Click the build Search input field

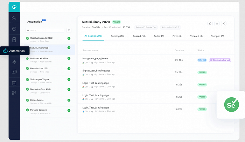45,30
